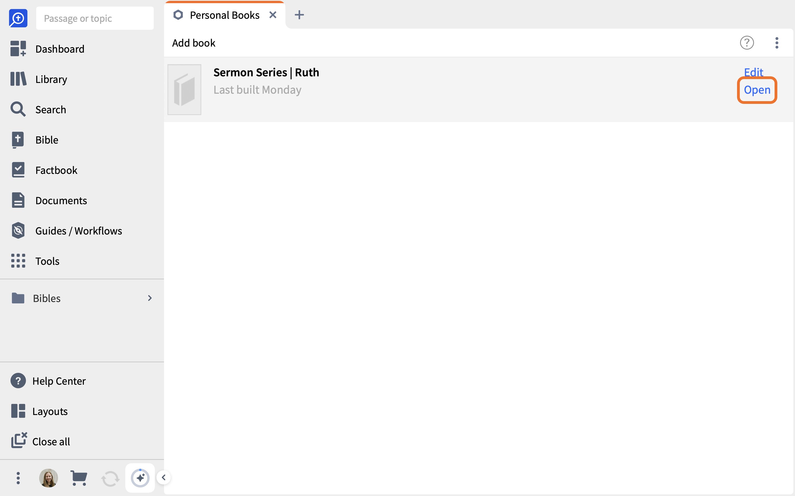This screenshot has width=795, height=496.
Task: Click the Bibles folder label
Action: tap(47, 298)
